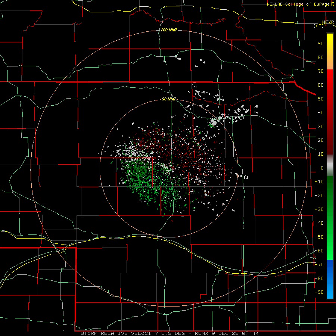This screenshot has height=336, width=336.
Task: Click the "50 NMI" range ring label
Action: (x=169, y=99)
